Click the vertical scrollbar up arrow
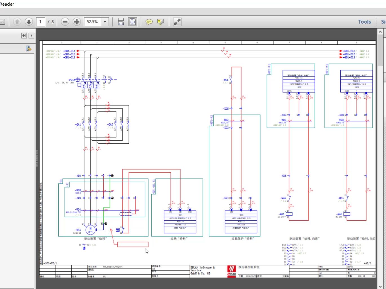Screen dimensions: 386x289 coord(380,32)
